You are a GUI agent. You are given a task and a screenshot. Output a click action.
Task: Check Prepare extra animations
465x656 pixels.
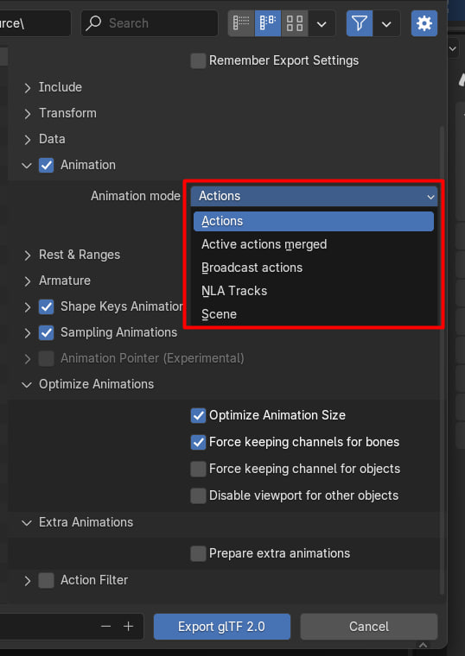(198, 553)
